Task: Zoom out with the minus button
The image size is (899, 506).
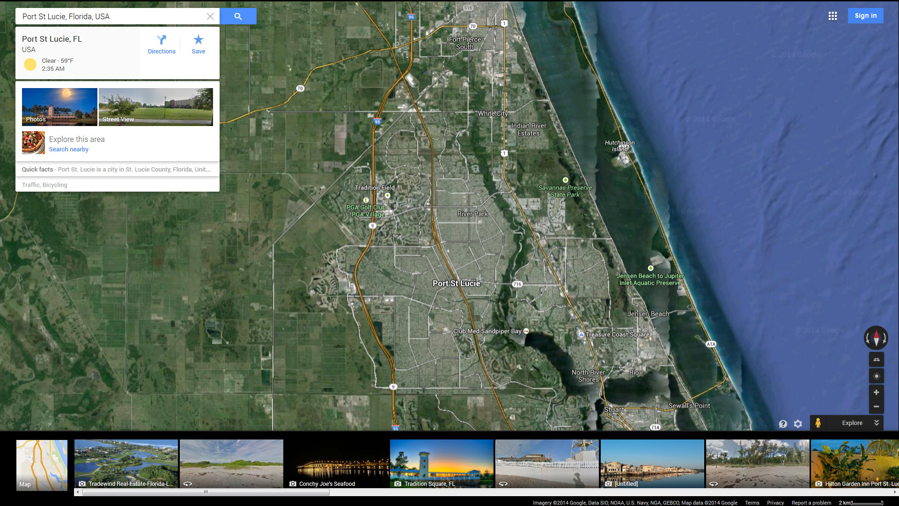Action: point(876,407)
